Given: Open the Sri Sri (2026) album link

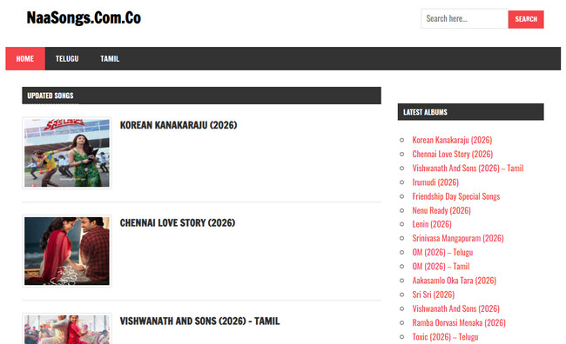Looking at the screenshot, I should pyautogui.click(x=434, y=294).
